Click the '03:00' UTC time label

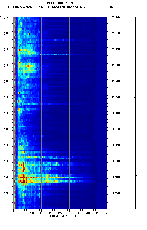point(115,113)
